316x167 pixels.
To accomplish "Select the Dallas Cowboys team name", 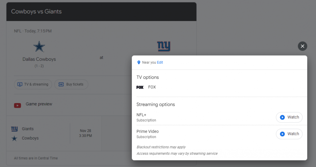I will tap(39, 59).
